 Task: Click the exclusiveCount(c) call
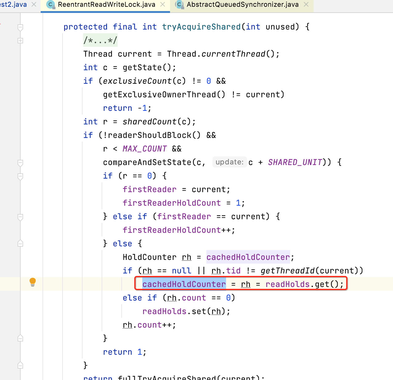tap(144, 81)
